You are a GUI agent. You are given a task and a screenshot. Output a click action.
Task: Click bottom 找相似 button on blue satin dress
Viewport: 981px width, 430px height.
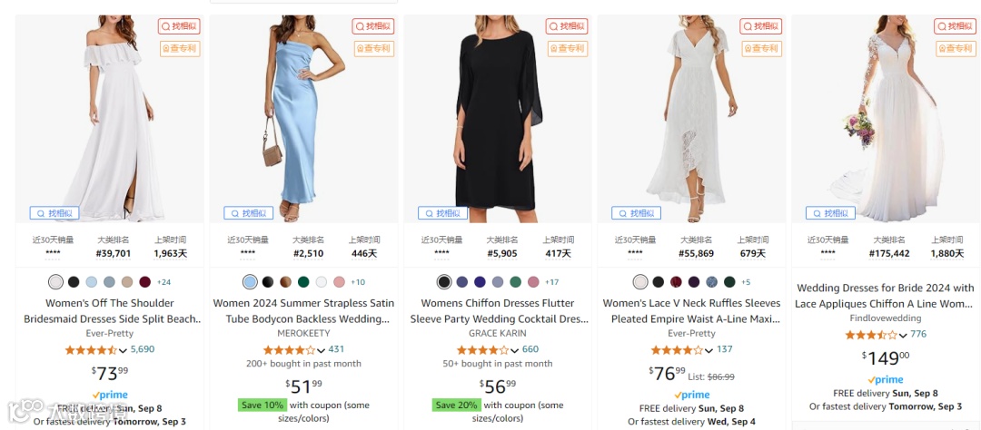[249, 213]
